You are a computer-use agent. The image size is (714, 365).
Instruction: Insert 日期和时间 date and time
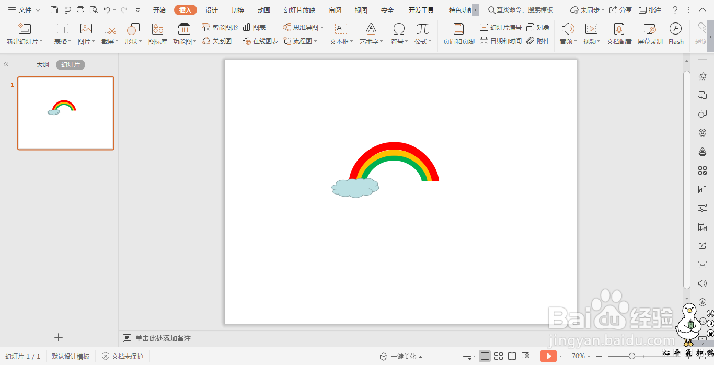click(500, 41)
